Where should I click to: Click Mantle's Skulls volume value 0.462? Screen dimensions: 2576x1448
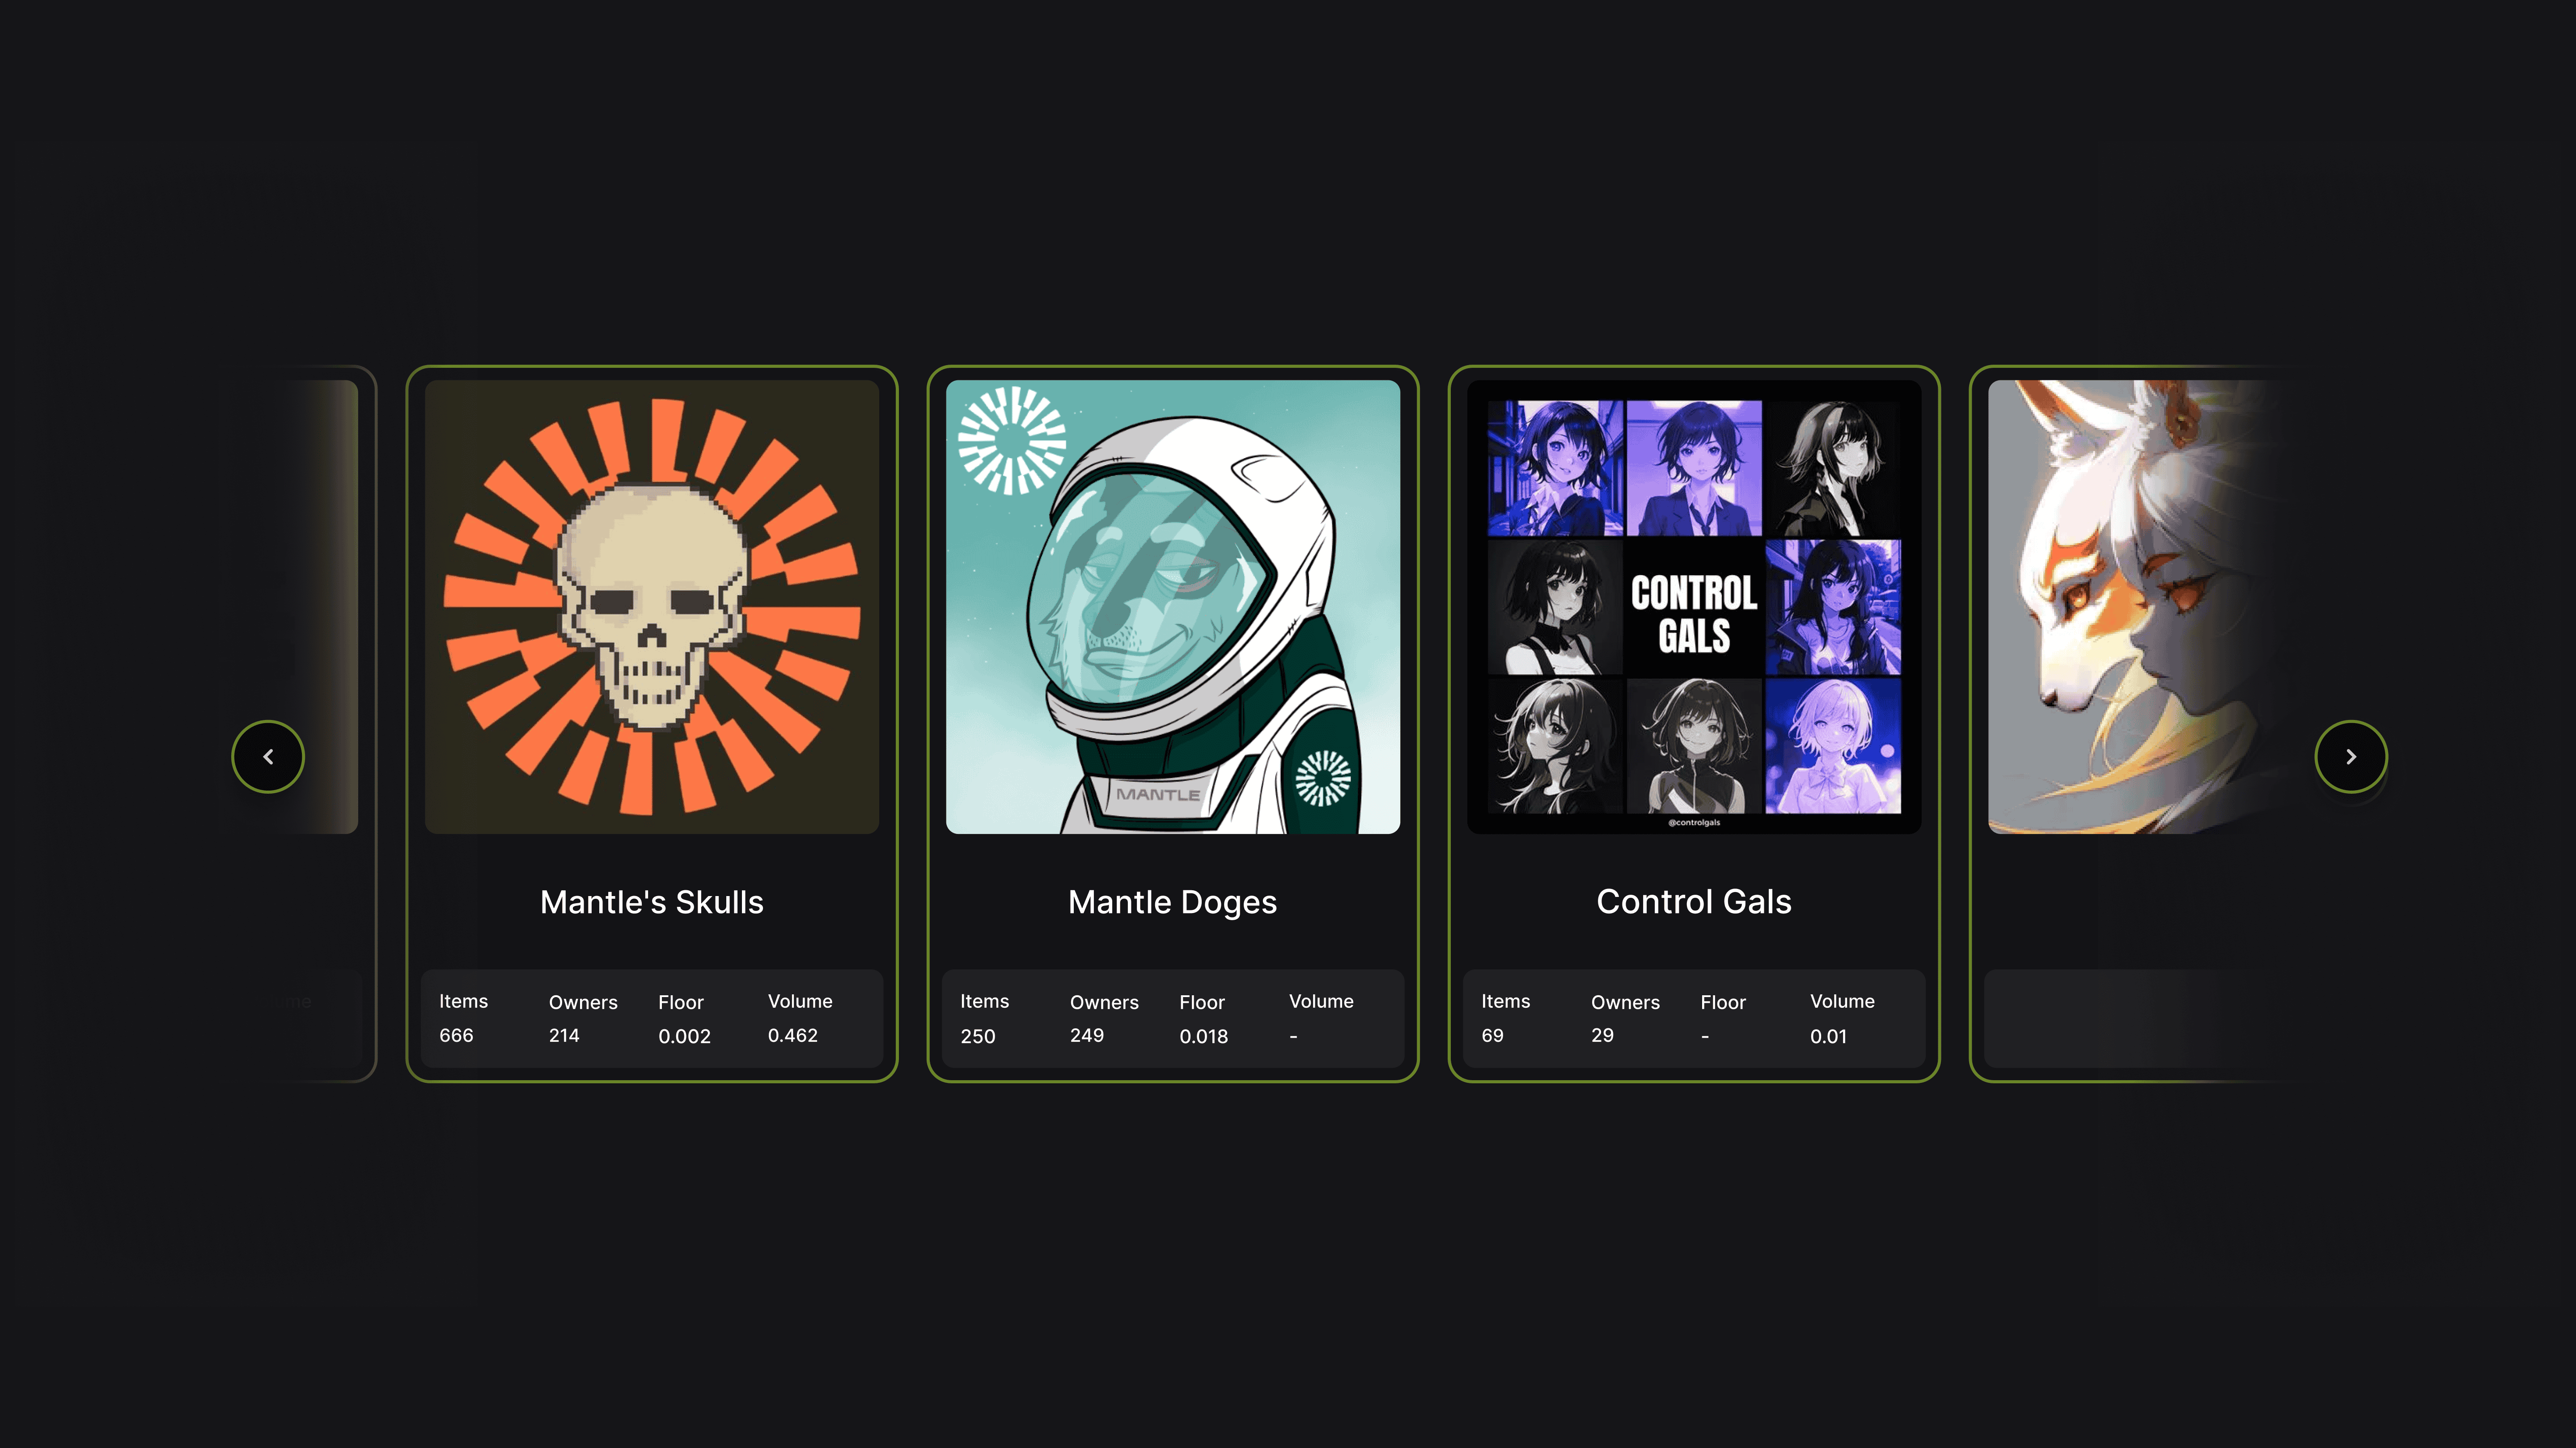coord(792,1036)
